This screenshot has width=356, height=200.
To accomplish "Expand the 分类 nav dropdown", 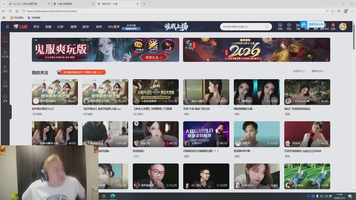I will pos(61,27).
